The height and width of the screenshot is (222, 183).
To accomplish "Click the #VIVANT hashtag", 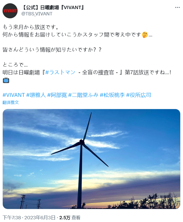I will pos(14,95).
